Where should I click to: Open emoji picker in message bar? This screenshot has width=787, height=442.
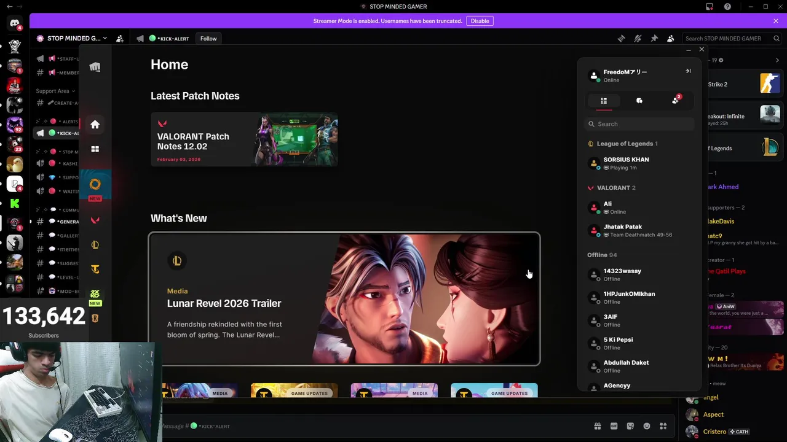[646, 426]
